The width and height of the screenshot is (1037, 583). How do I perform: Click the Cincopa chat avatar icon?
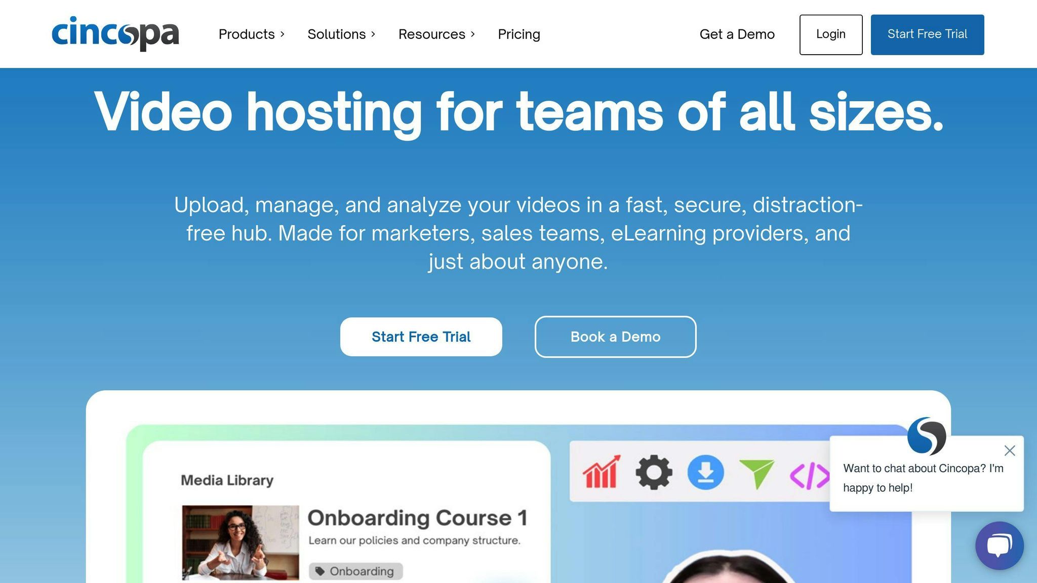(x=927, y=436)
